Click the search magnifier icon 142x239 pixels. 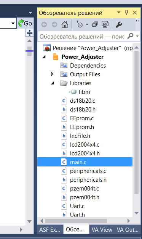130,36
